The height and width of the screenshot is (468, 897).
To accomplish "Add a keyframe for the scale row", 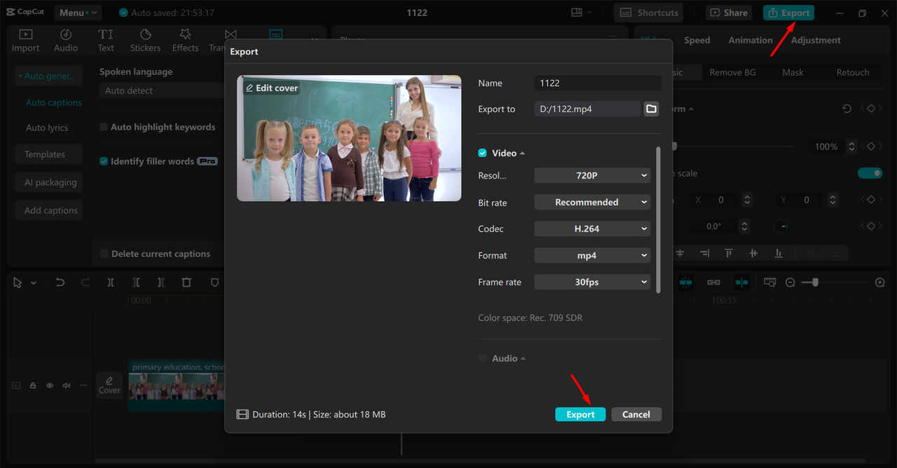I will 871,146.
